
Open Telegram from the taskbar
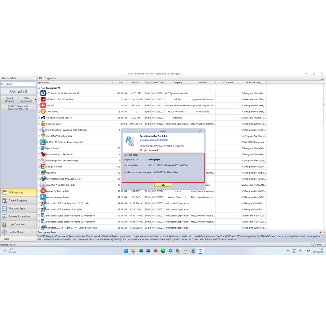pos(171,251)
